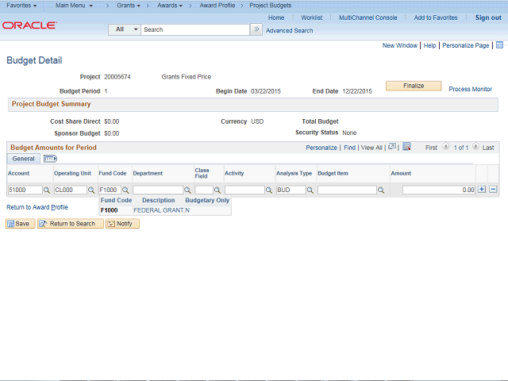Click the global Search text field
Screen dimensions: 508x381
(195, 29)
